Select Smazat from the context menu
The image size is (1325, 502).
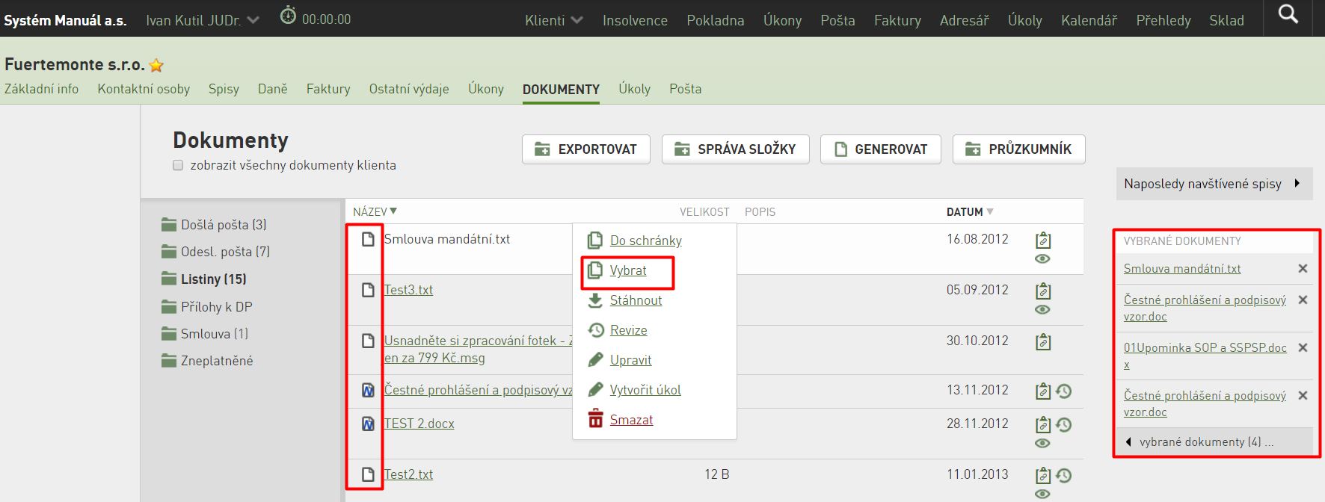pos(631,420)
